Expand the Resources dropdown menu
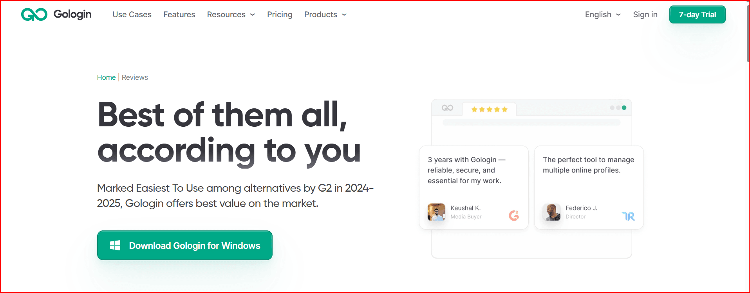The height and width of the screenshot is (293, 750). point(231,14)
